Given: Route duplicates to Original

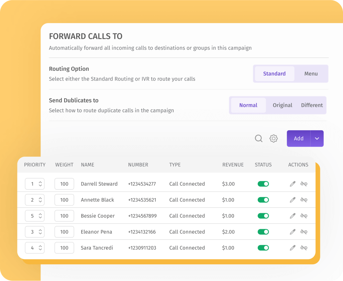Looking at the screenshot, I should click(282, 105).
